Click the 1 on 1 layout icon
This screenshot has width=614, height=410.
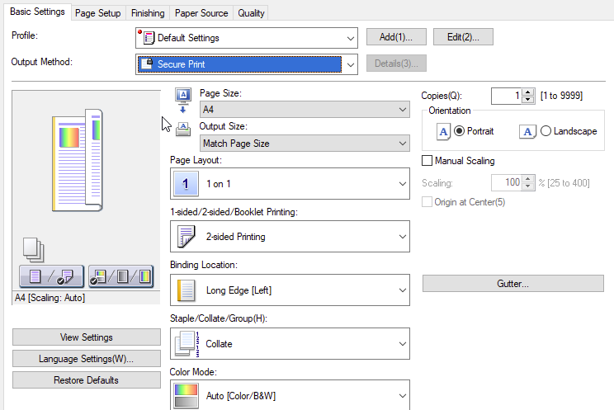click(186, 184)
